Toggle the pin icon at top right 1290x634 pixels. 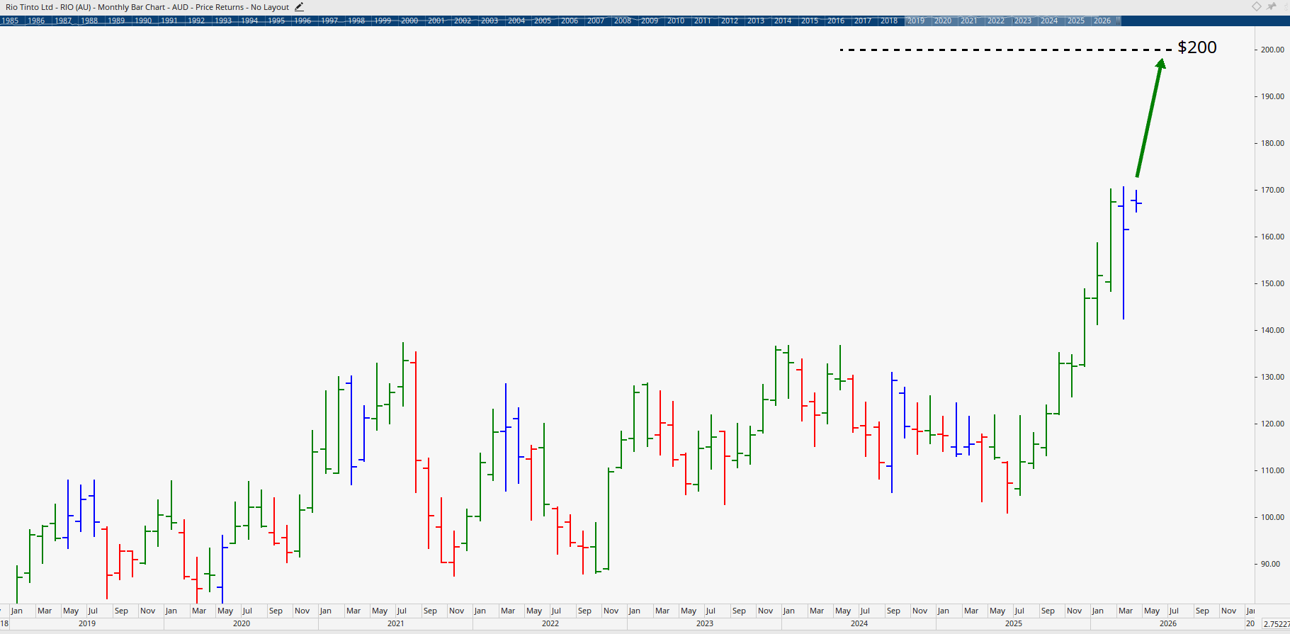click(1272, 6)
